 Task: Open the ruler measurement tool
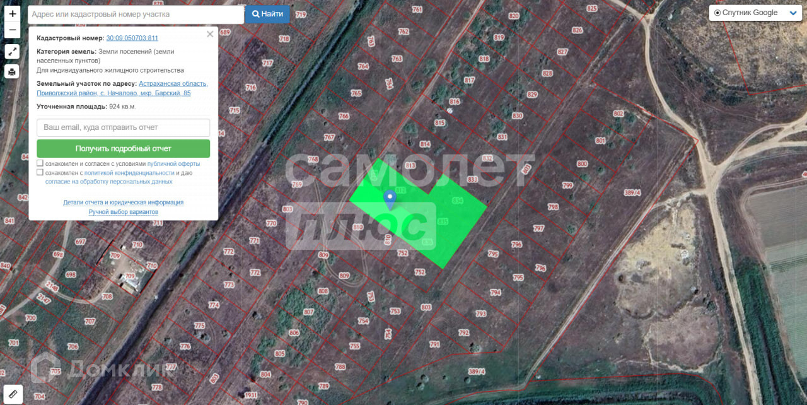coord(13,394)
